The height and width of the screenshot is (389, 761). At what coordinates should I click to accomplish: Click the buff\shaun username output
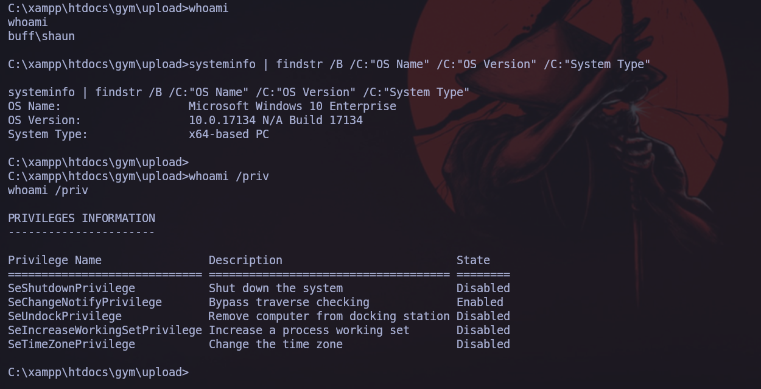(41, 37)
